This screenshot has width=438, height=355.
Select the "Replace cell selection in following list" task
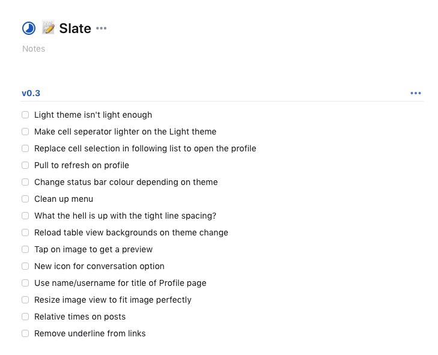(x=145, y=148)
